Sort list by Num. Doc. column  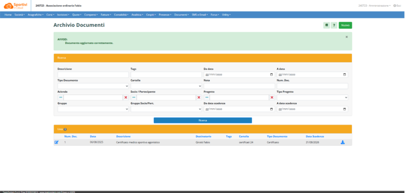coord(71,136)
